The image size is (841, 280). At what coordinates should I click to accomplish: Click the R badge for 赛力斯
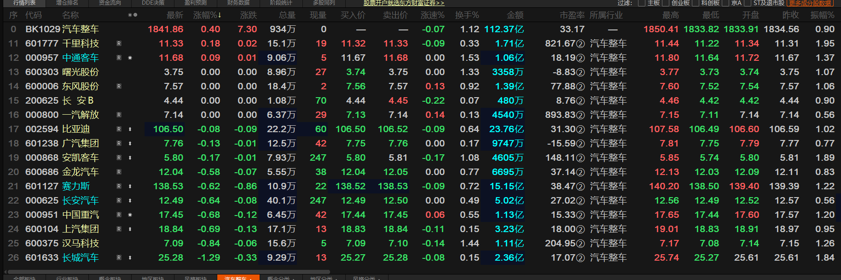click(119, 187)
